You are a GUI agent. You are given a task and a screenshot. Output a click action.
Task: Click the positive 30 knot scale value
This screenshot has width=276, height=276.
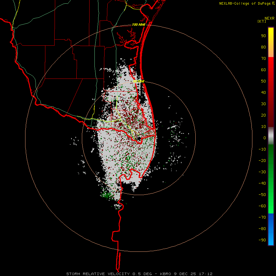(263, 104)
